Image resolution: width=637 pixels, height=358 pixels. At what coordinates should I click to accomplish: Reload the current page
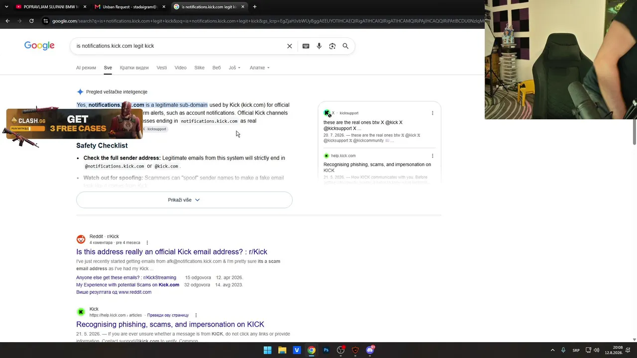31,21
